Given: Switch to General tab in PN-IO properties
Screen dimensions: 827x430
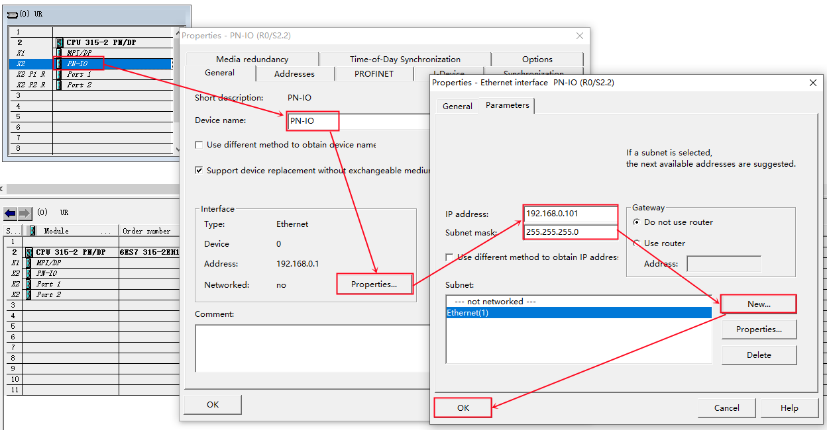Looking at the screenshot, I should point(219,73).
